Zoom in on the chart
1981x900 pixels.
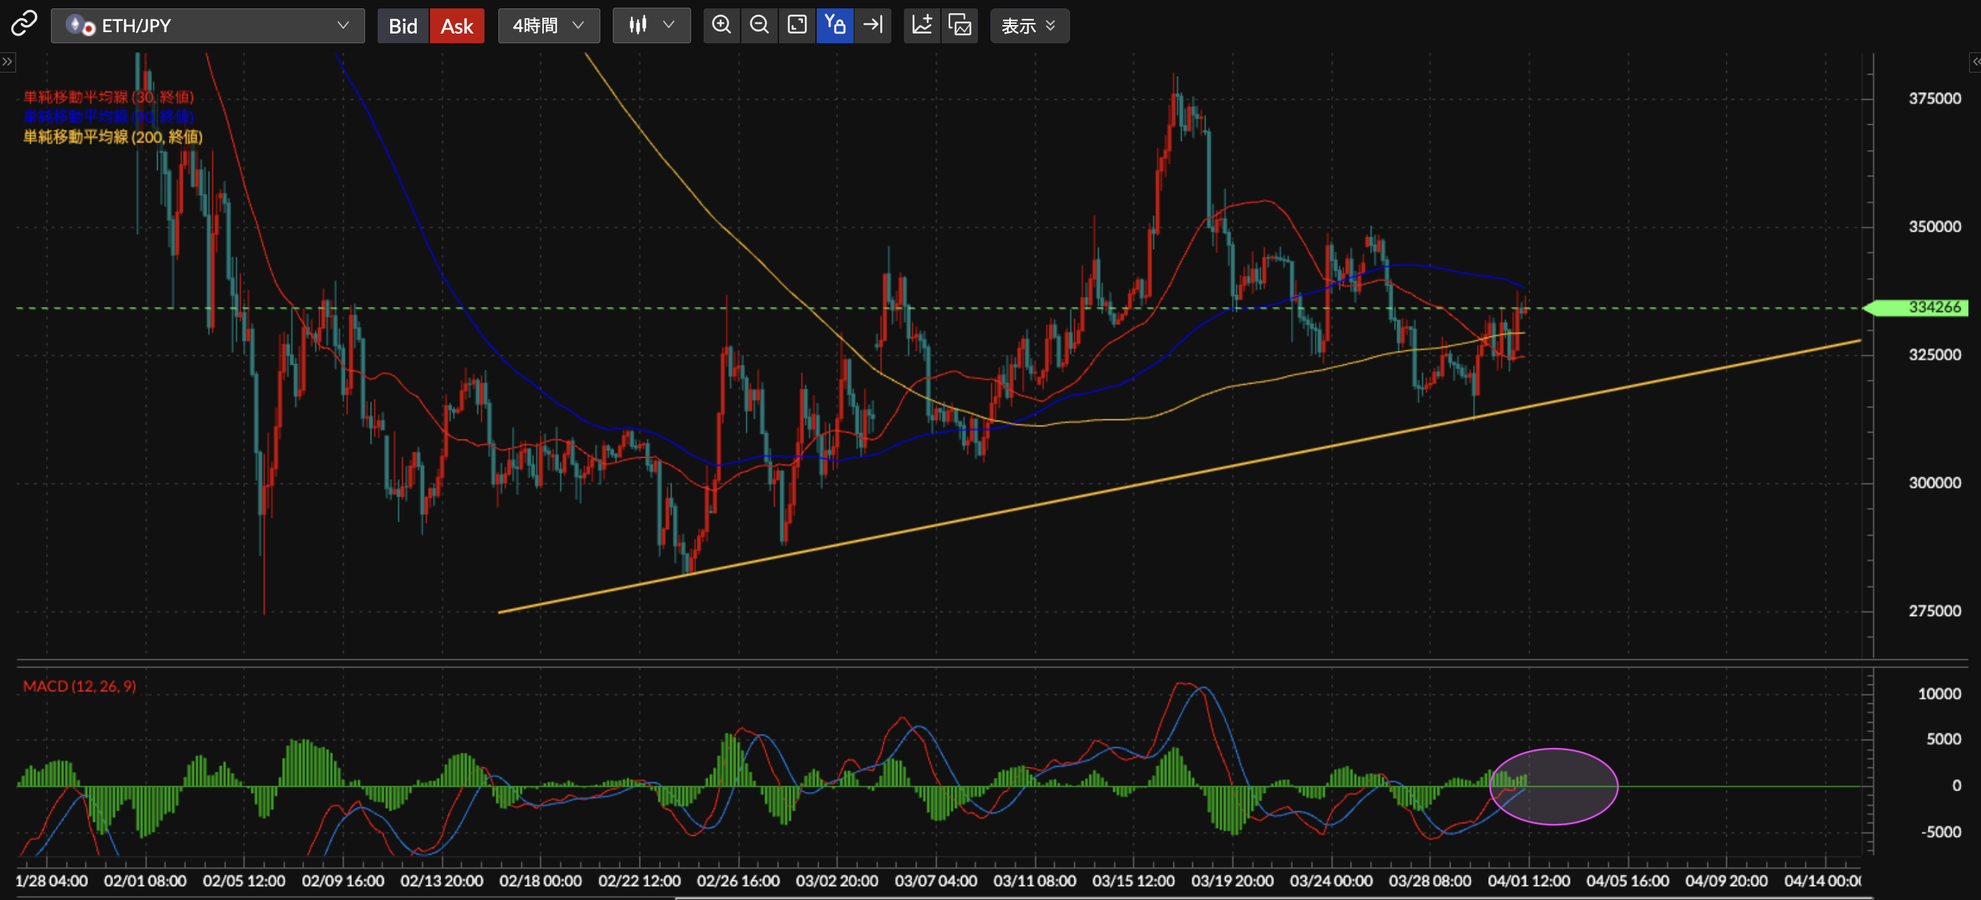coord(721,25)
